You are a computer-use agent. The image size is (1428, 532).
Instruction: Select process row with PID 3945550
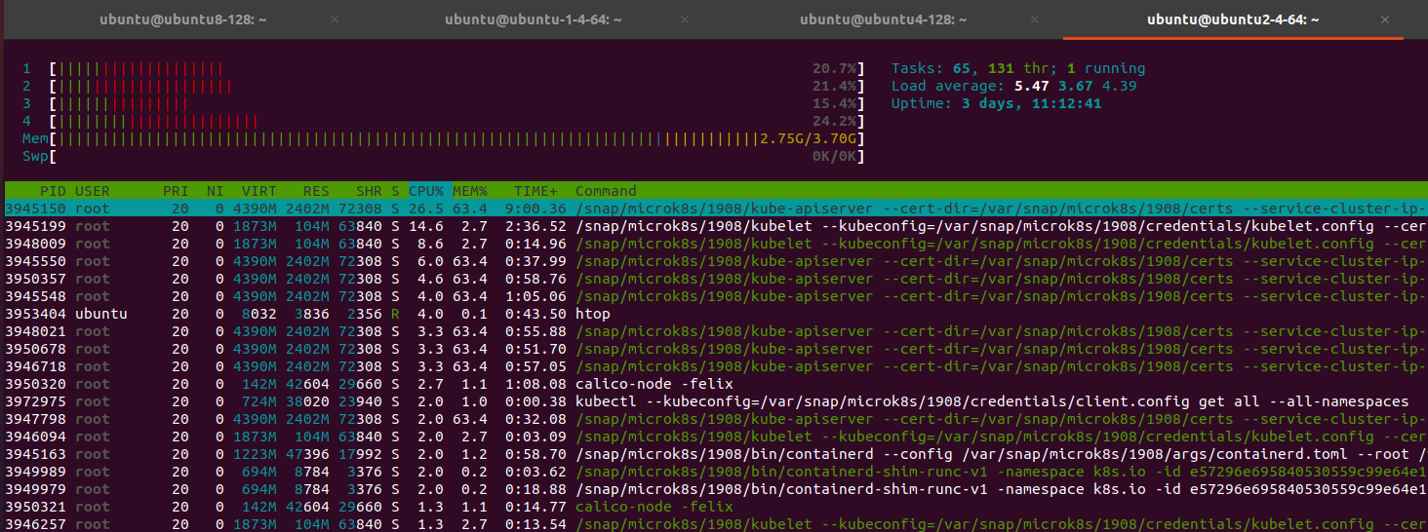click(x=716, y=261)
